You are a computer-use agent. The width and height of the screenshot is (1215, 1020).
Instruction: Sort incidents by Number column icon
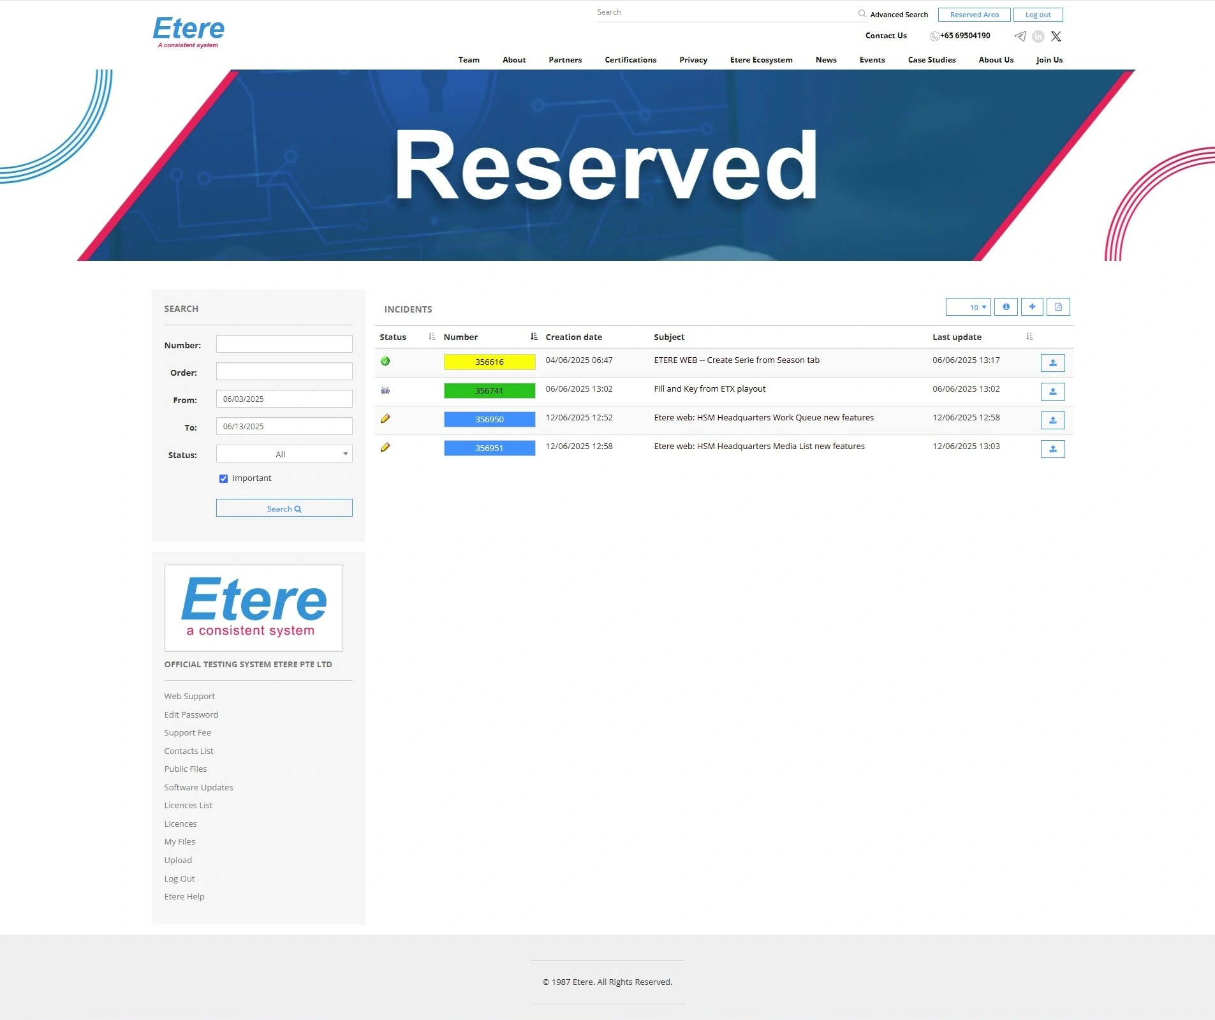[x=534, y=337]
